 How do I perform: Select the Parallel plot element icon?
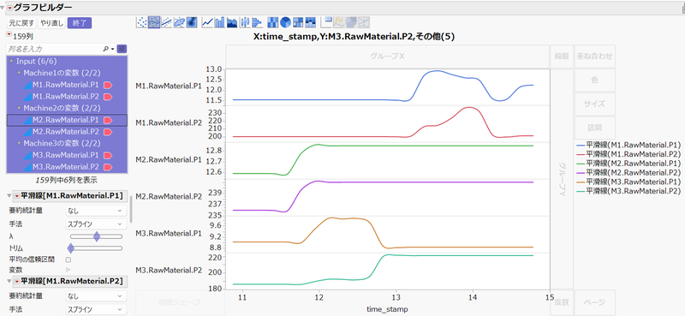[364, 22]
